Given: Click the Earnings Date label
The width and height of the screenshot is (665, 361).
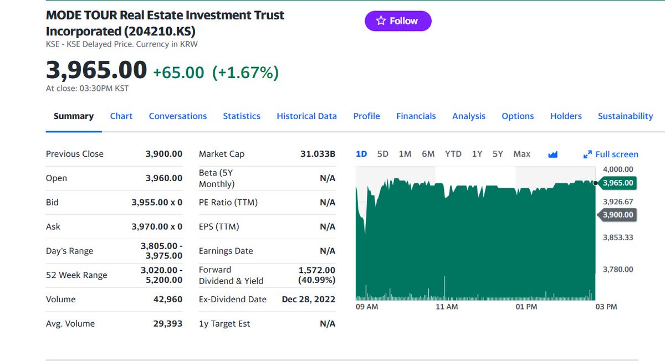Looking at the screenshot, I should pyautogui.click(x=226, y=251).
